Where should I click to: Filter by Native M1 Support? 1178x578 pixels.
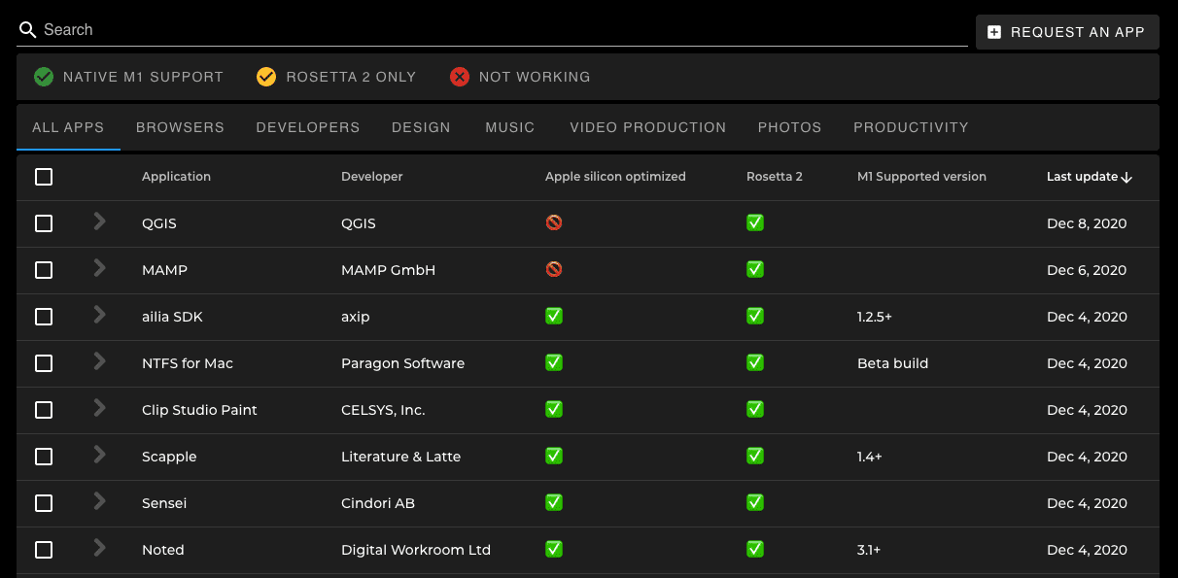(128, 77)
